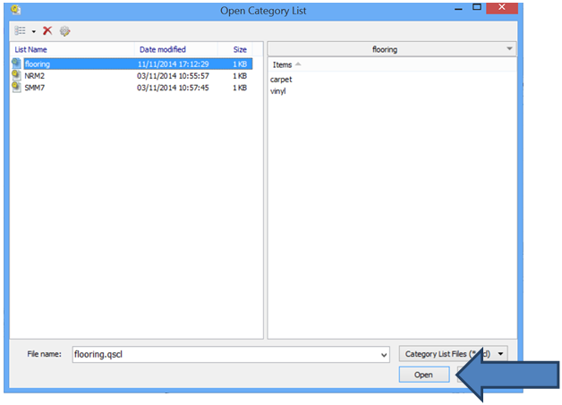Sort by the Size column header
This screenshot has width=562, height=405.
point(240,50)
